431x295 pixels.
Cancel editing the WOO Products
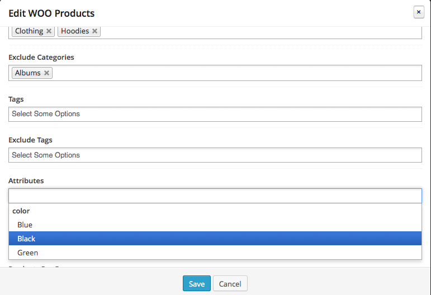(230, 283)
